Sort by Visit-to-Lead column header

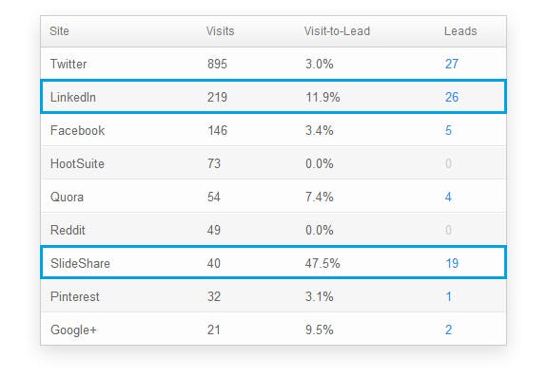click(337, 31)
